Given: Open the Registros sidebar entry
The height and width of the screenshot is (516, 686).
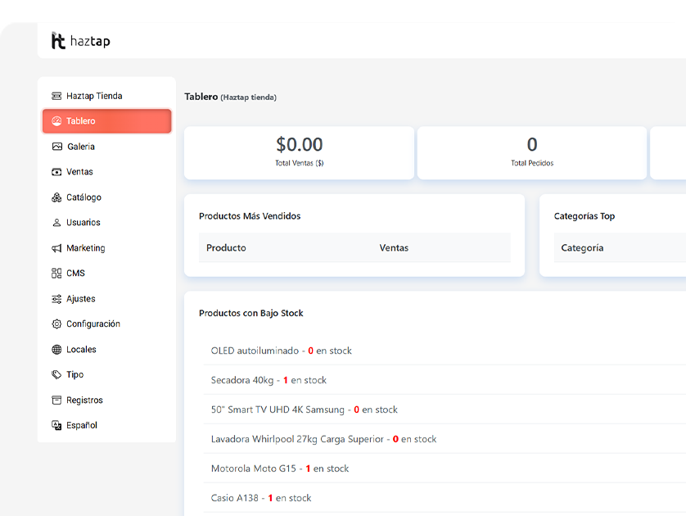Looking at the screenshot, I should (x=84, y=401).
